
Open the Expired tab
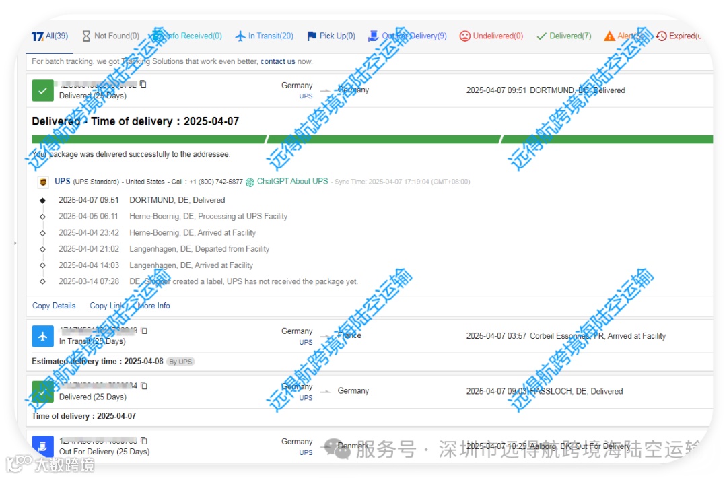(x=679, y=36)
